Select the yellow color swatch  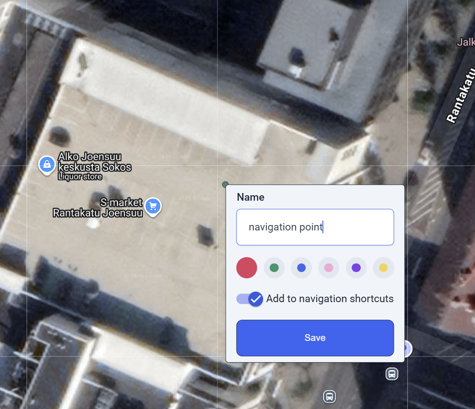[x=383, y=267]
